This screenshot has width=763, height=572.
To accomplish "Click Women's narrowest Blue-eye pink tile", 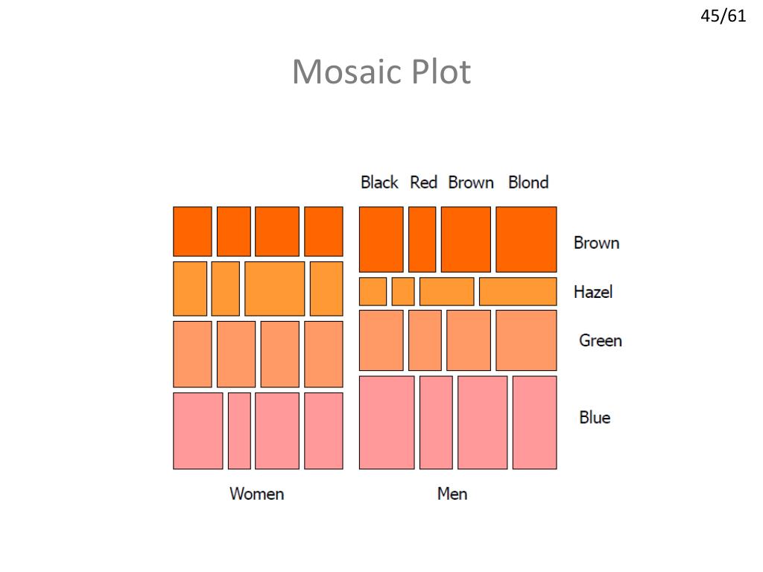I will pyautogui.click(x=239, y=431).
